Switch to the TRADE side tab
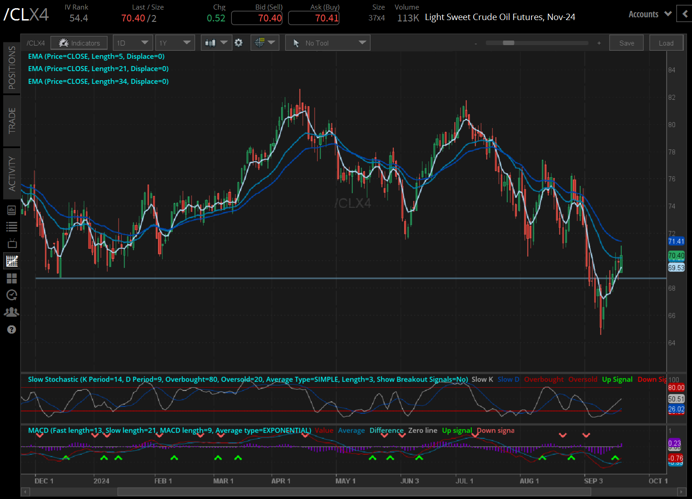 pyautogui.click(x=12, y=121)
